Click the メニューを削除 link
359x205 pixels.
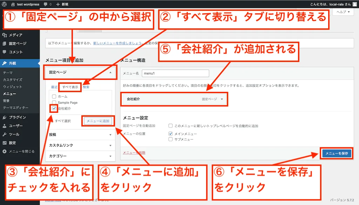pyautogui.click(x=134, y=152)
